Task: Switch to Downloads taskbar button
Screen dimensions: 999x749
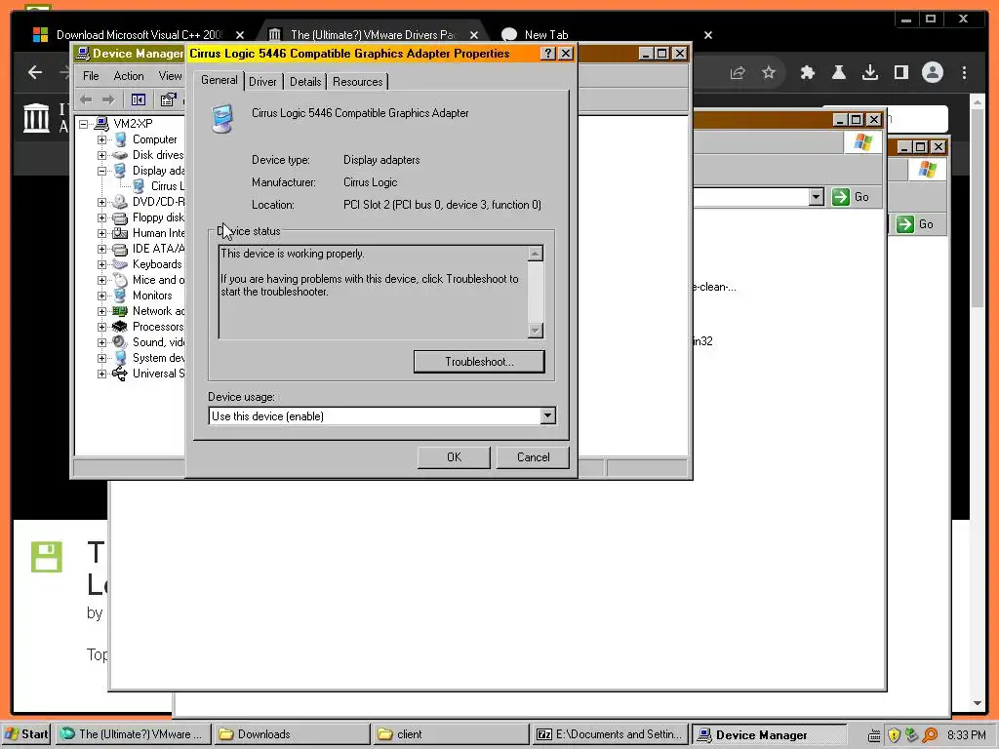Action: [292, 734]
